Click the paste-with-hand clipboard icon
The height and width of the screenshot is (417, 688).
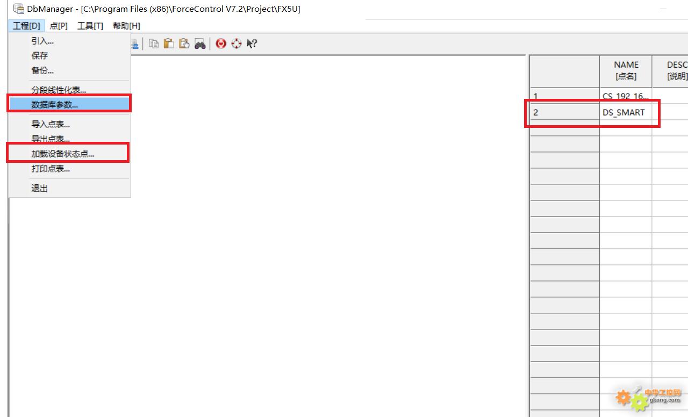pyautogui.click(x=184, y=44)
